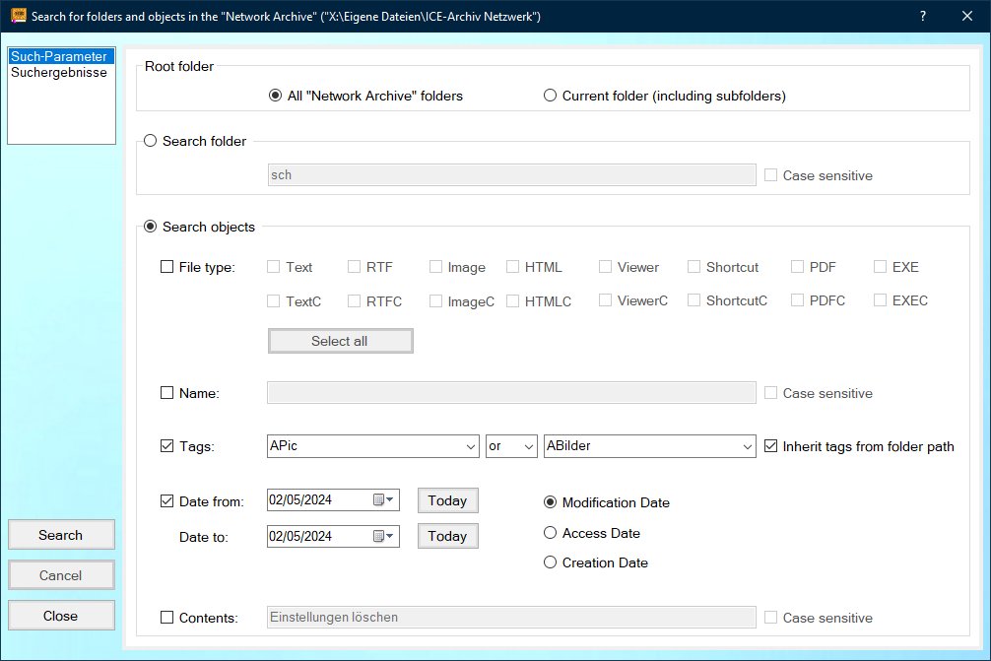Expand the APic tags dropdown
This screenshot has height=661, width=991.
coord(470,446)
